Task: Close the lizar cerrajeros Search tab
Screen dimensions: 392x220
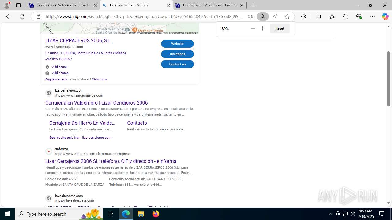Action: [x=168, y=5]
